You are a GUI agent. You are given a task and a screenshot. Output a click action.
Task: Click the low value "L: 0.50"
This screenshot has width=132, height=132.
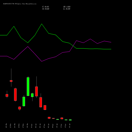tap(67, 9)
